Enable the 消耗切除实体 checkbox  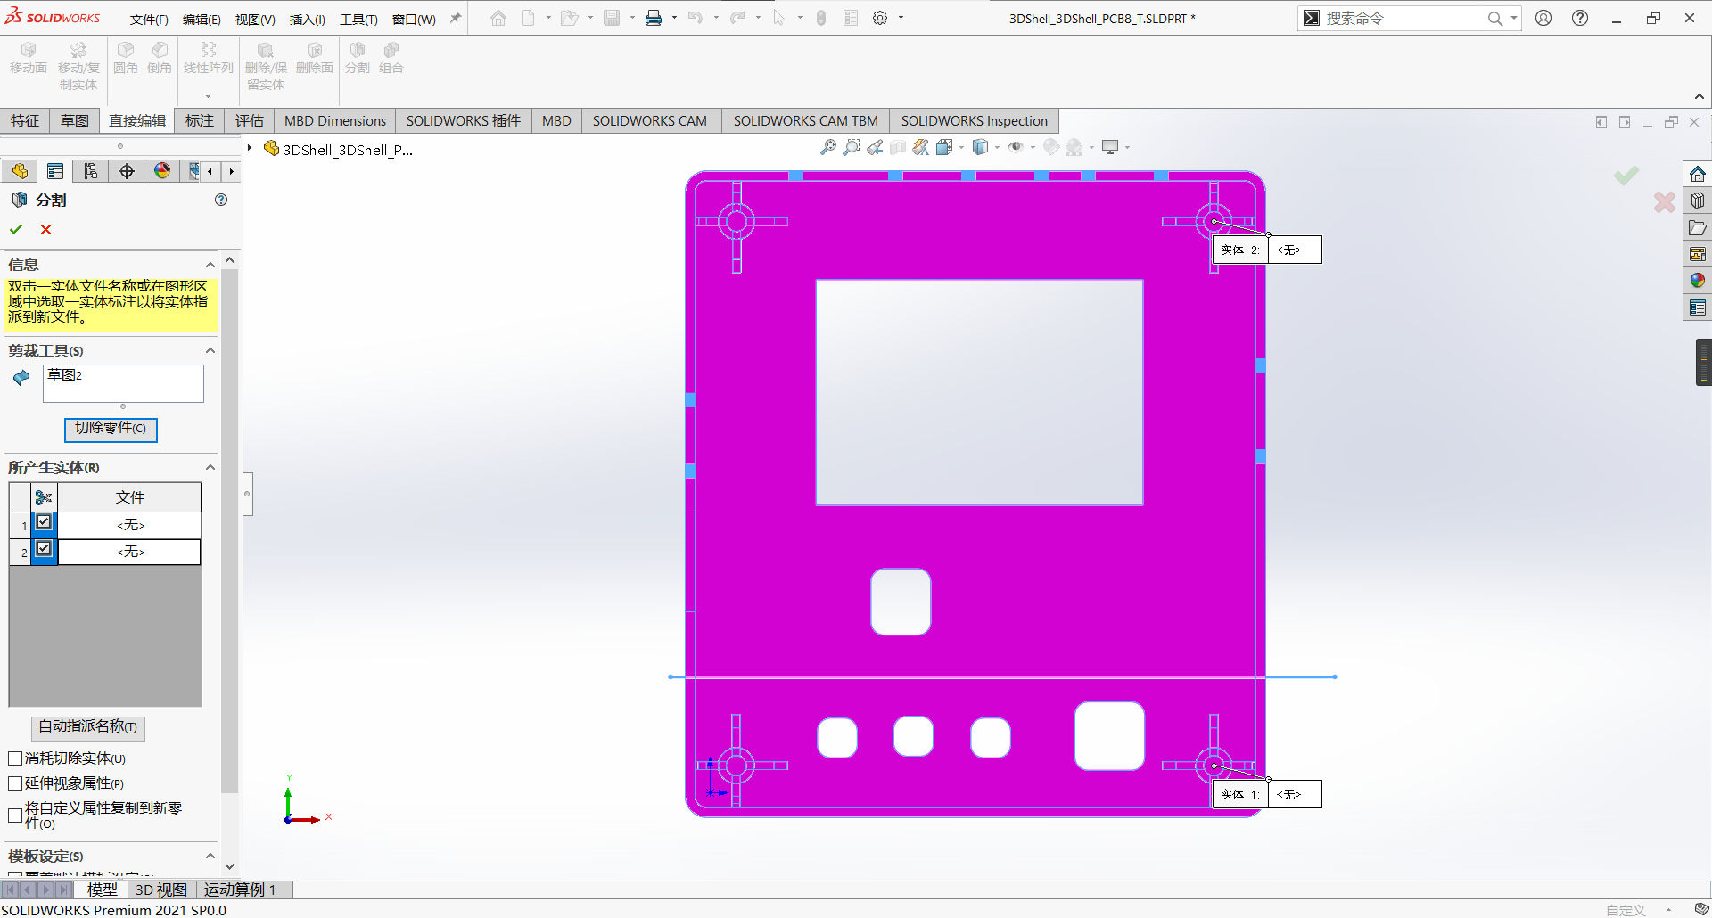[15, 758]
